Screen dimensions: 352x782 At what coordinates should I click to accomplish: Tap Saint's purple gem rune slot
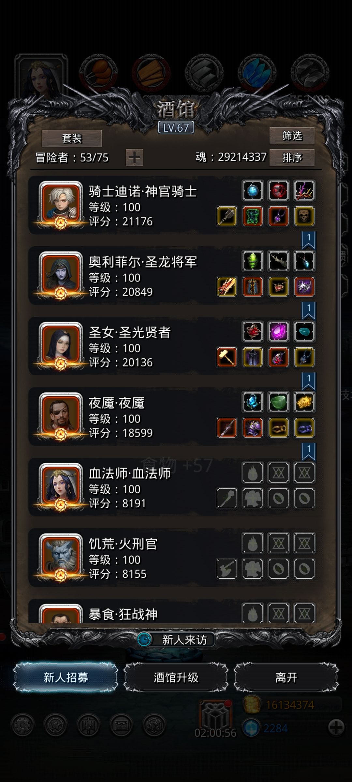pyautogui.click(x=278, y=331)
